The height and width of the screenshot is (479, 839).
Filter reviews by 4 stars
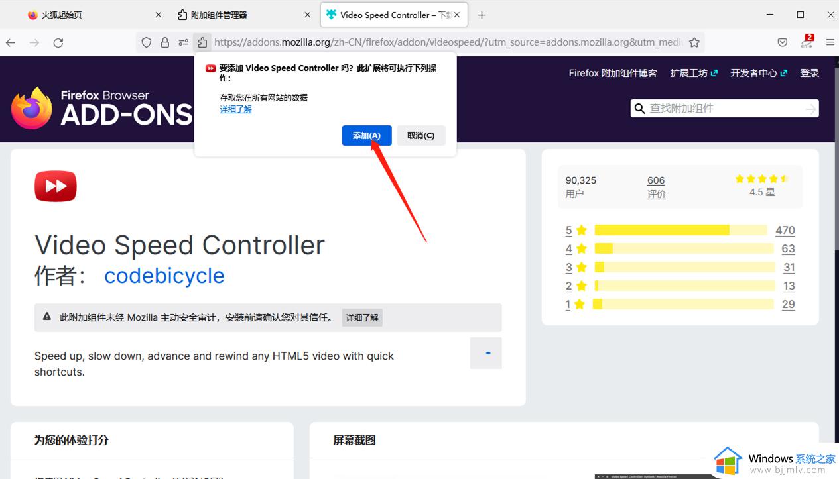tap(576, 248)
